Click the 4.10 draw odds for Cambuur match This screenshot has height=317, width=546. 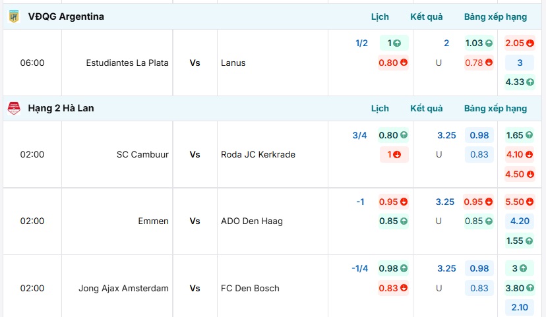pyautogui.click(x=519, y=155)
